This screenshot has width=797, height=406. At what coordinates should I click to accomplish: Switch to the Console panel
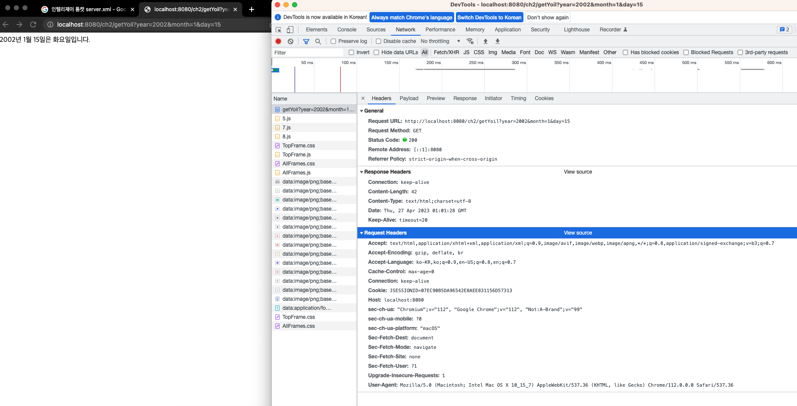[347, 30]
